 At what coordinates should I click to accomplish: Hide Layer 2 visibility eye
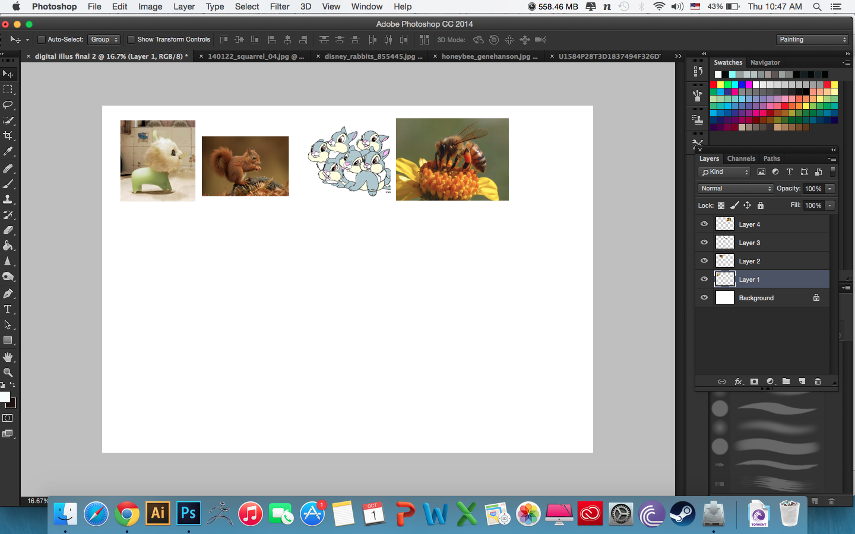704,261
